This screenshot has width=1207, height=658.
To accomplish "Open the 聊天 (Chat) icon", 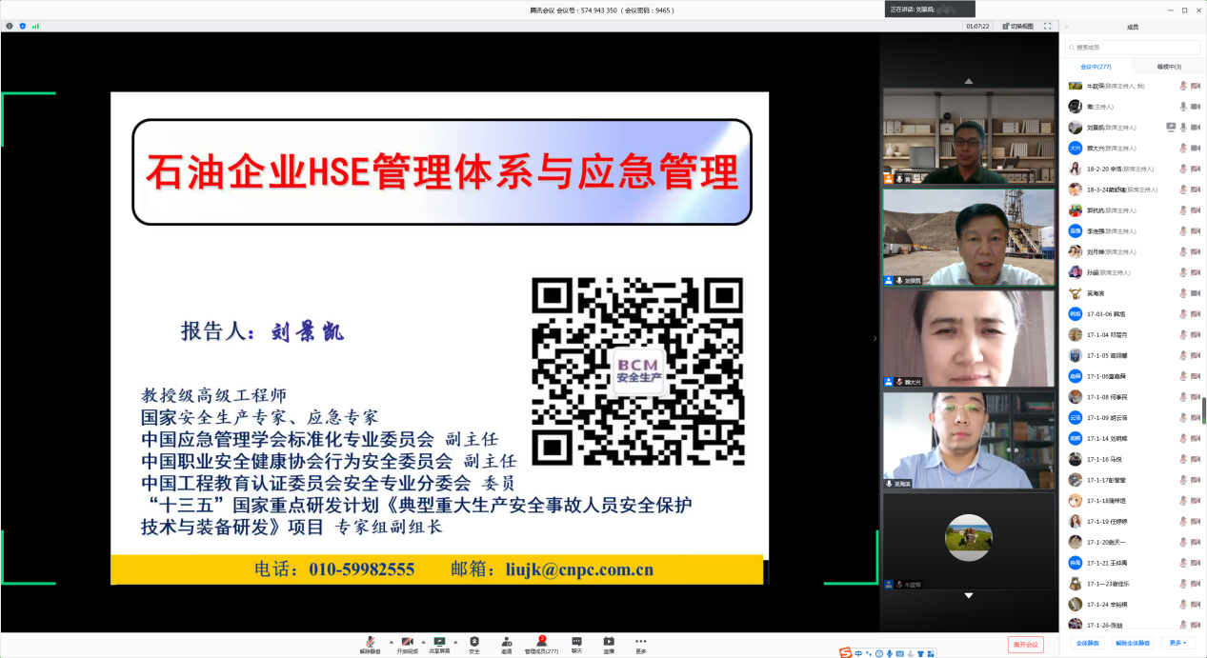I will (576, 644).
